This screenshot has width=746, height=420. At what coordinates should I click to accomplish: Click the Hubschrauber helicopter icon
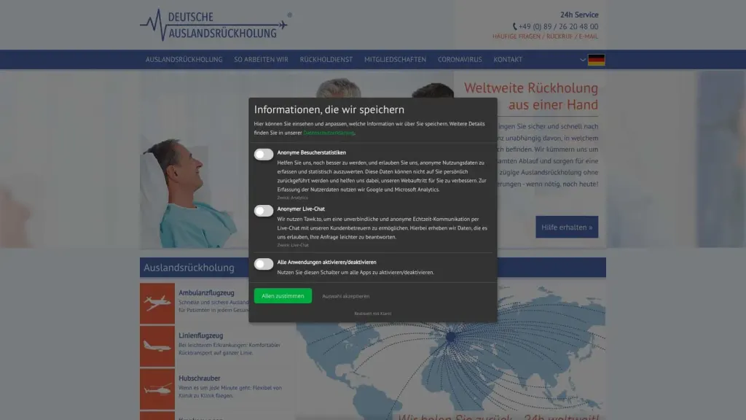[157, 389]
